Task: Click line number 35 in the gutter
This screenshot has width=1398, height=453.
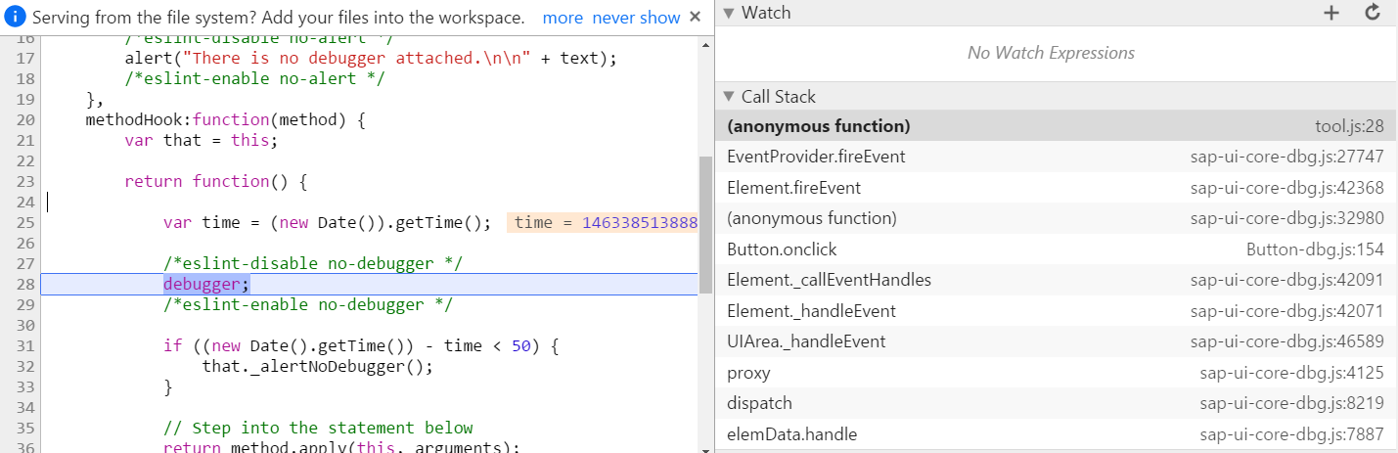Action: pyautogui.click(x=26, y=428)
